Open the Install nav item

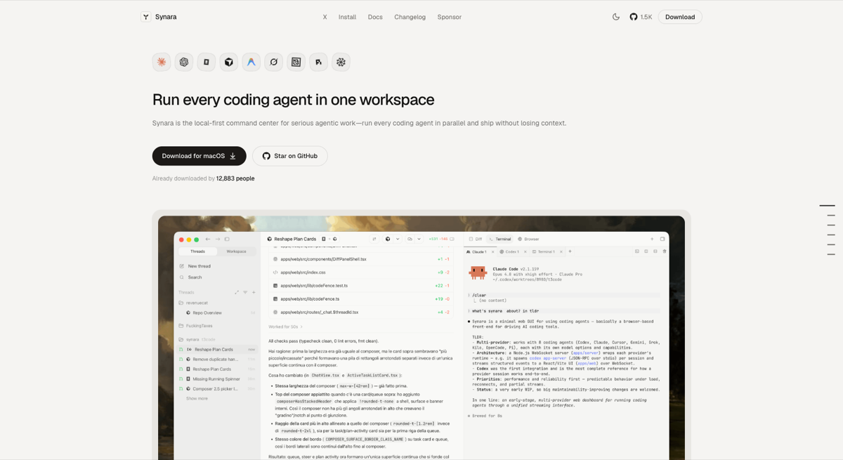coord(347,17)
